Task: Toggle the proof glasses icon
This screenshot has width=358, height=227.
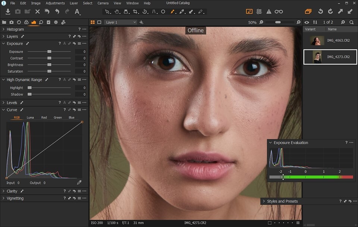Action: pos(279,12)
